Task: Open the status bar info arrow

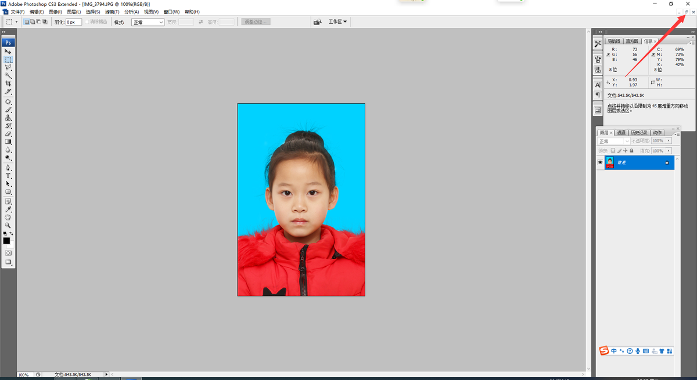Action: (106, 375)
